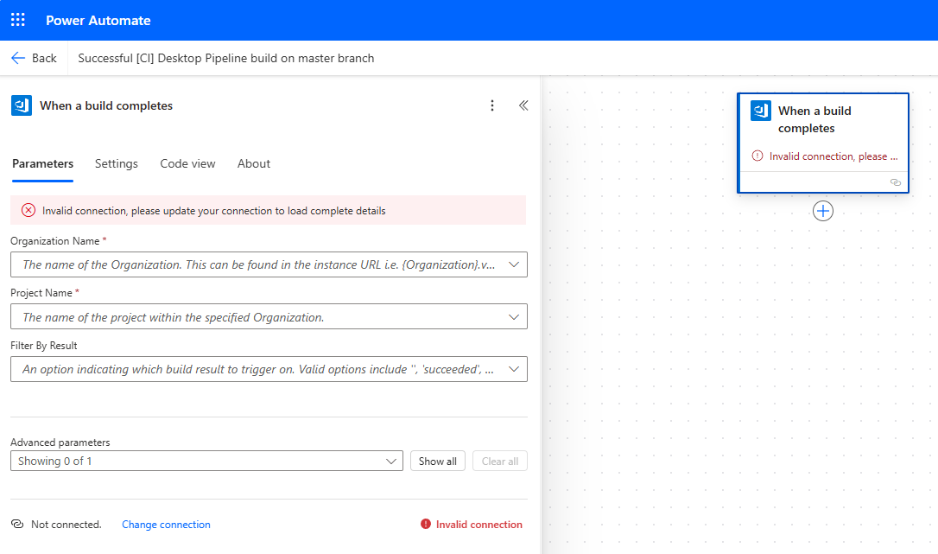The image size is (938, 554).
Task: Expand the Organization Name dropdown
Action: 515,264
